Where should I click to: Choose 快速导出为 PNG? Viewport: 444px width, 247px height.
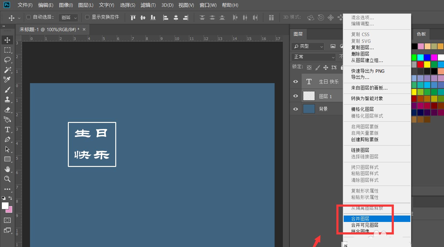point(377,71)
